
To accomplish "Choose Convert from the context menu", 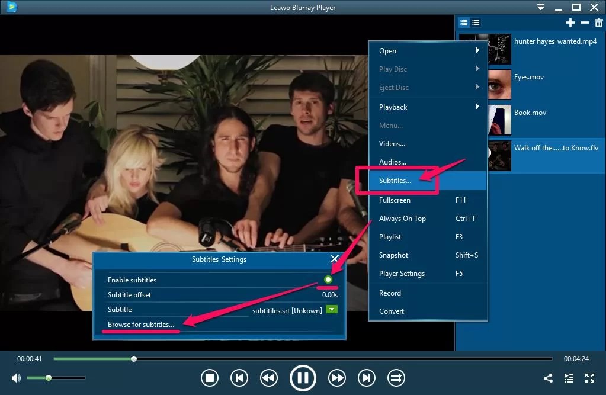I will click(x=391, y=311).
